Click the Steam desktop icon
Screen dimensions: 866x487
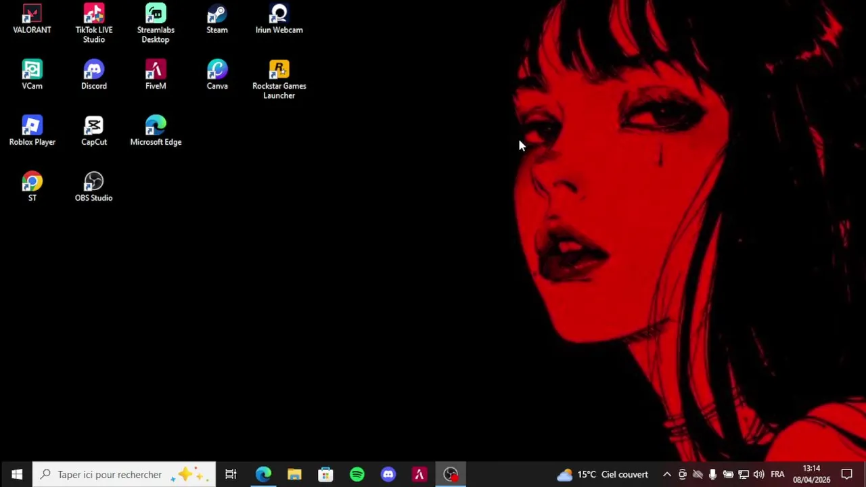pos(217,19)
